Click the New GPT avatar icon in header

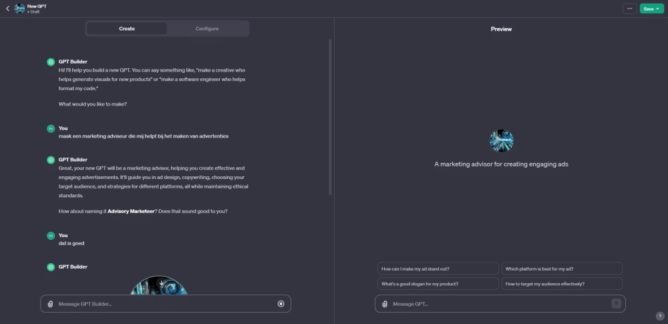click(19, 9)
